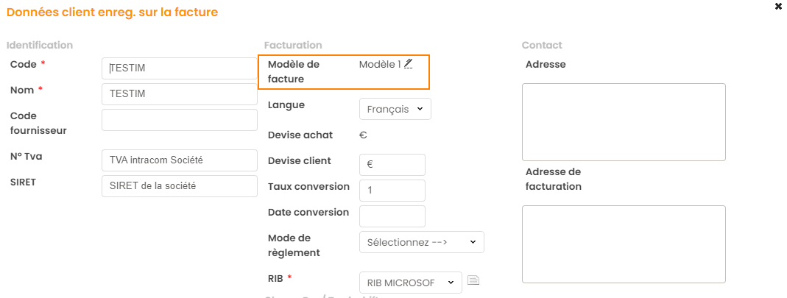787x298 pixels.
Task: Click the Modèle de facture label
Action: [x=292, y=71]
